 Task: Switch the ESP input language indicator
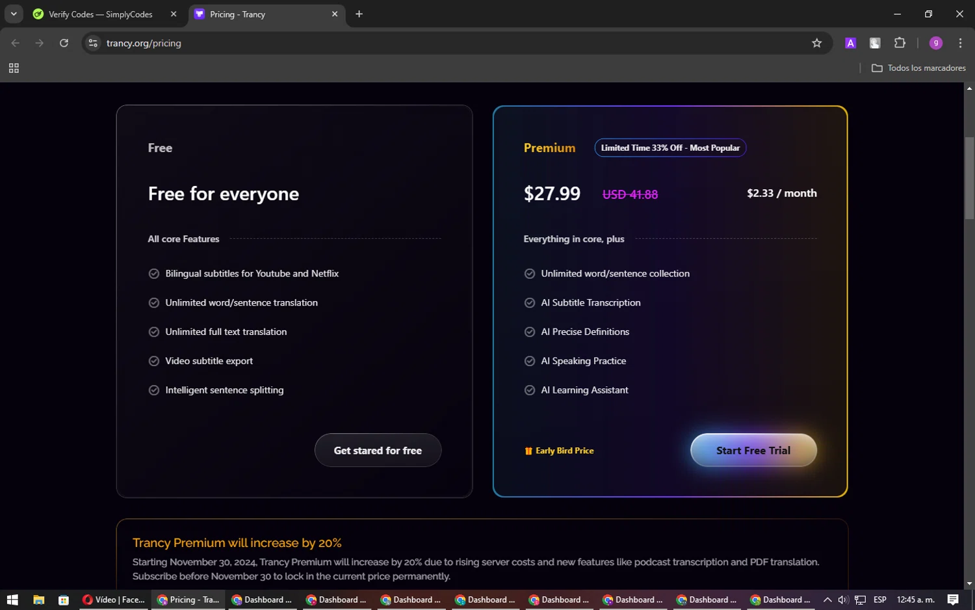click(x=880, y=600)
